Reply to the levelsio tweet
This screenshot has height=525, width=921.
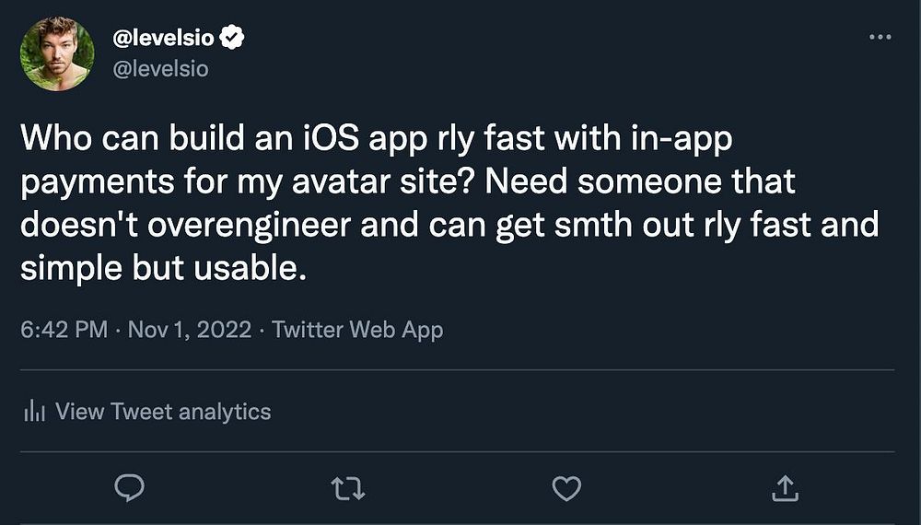pos(131,489)
